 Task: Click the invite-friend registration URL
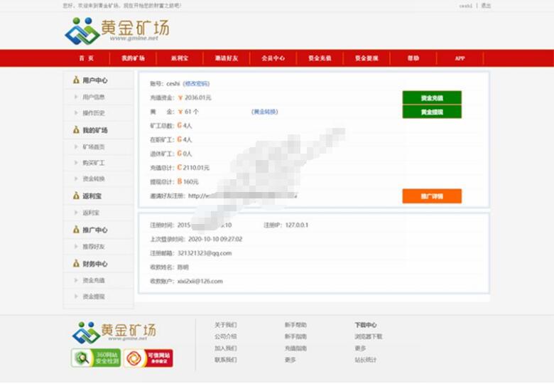243,196
